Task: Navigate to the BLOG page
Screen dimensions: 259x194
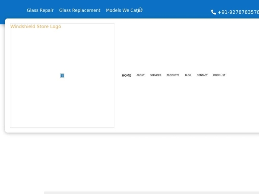Action: point(188,75)
